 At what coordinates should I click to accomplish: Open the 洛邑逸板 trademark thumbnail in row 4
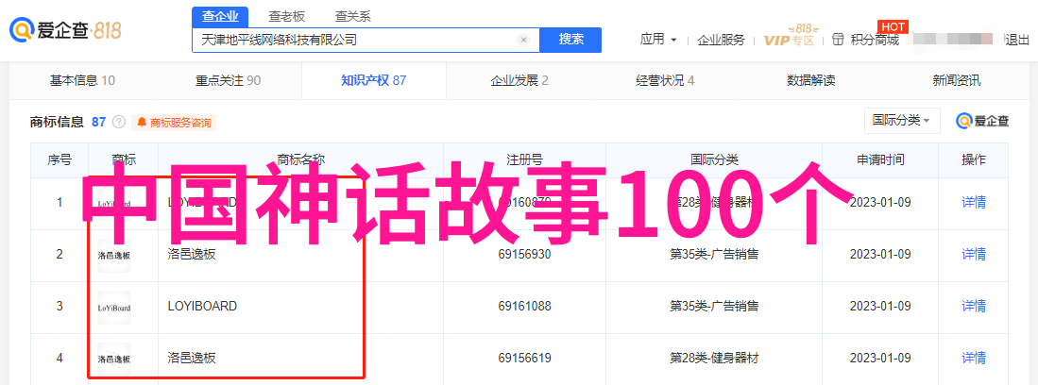click(x=114, y=359)
